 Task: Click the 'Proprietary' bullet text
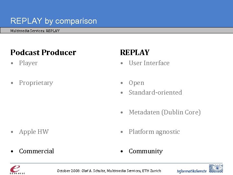(x=36, y=83)
